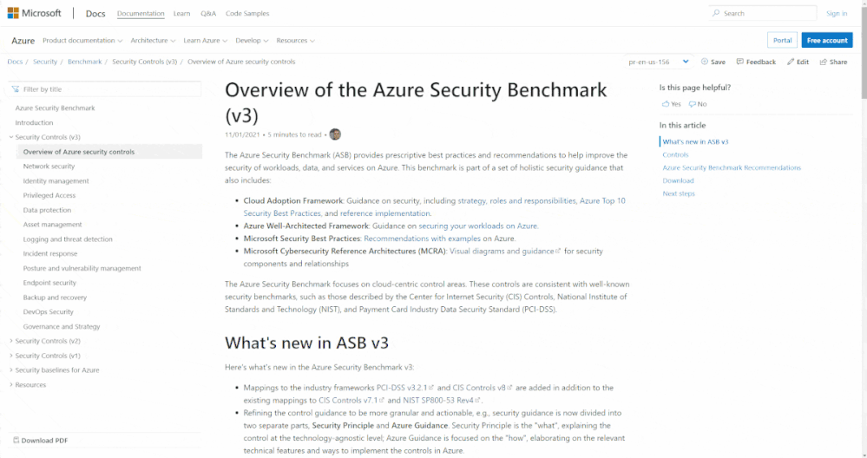The image size is (867, 458).
Task: Click the author avatar thumbnail
Action: pyautogui.click(x=335, y=134)
